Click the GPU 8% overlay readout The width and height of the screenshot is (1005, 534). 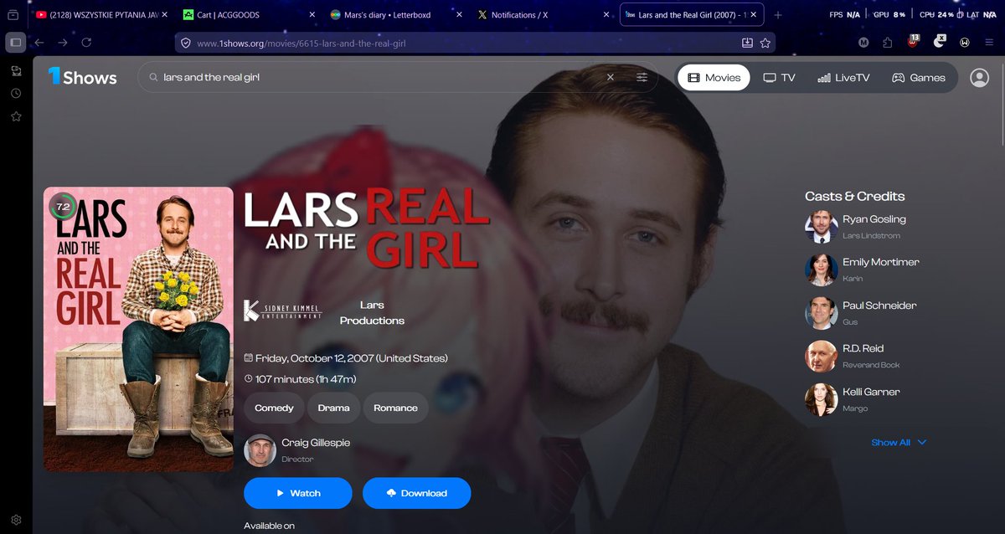click(x=890, y=15)
